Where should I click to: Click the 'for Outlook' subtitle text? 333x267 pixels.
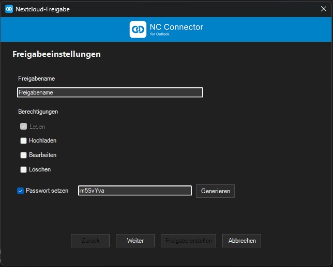click(160, 34)
